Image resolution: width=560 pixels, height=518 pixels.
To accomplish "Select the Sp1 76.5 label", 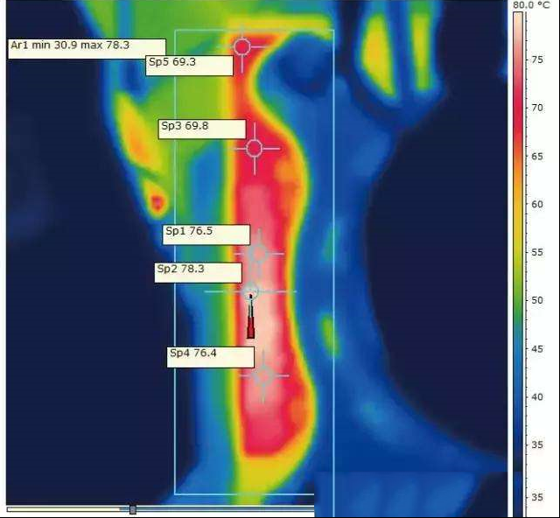I will (x=206, y=234).
